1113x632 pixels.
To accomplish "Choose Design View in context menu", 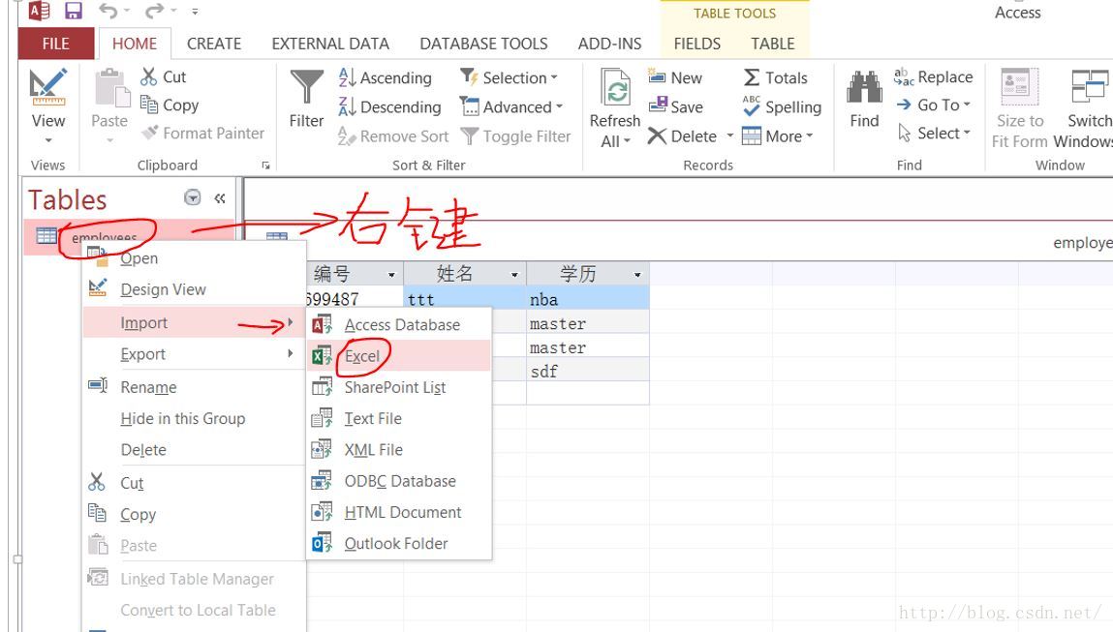I will pos(194,289).
